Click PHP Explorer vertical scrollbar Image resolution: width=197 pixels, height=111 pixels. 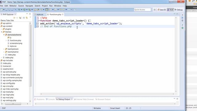[x=30, y=55]
